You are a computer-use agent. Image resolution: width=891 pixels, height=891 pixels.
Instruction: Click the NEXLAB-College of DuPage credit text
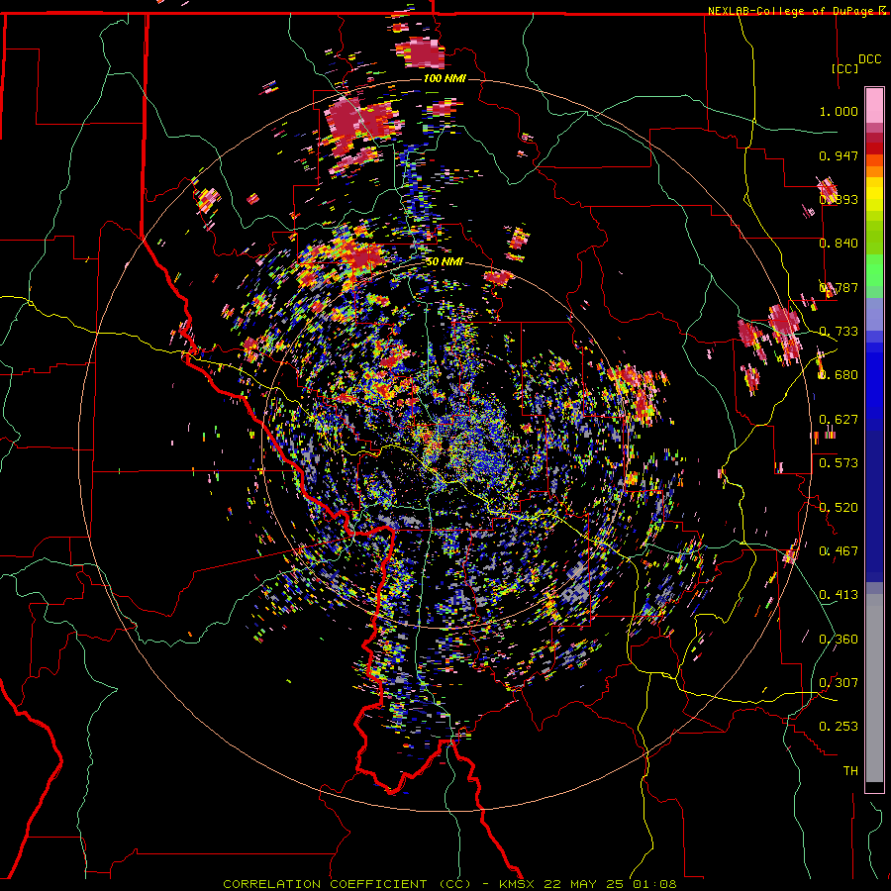pyautogui.click(x=793, y=11)
